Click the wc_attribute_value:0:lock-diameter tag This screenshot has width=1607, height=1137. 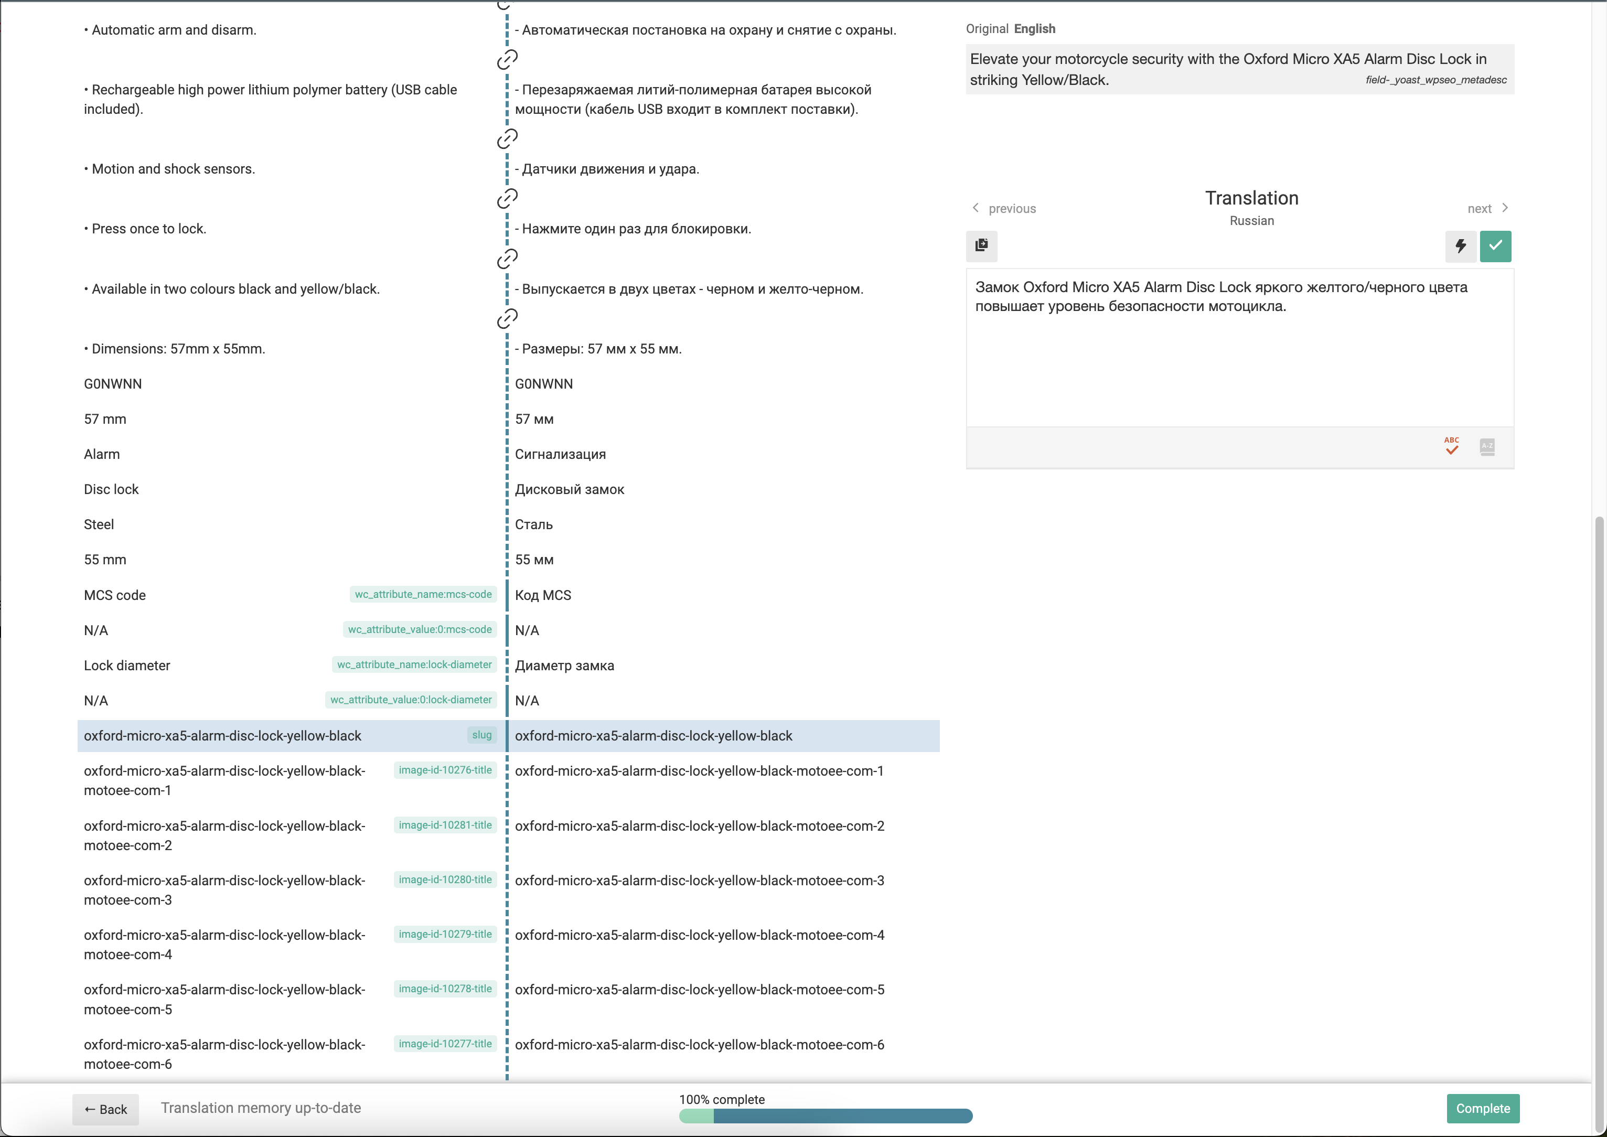[411, 700]
